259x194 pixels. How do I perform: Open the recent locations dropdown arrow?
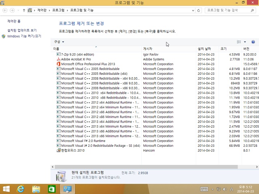point(18,11)
